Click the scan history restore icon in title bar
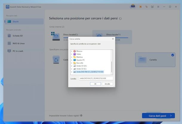 coord(146,7)
